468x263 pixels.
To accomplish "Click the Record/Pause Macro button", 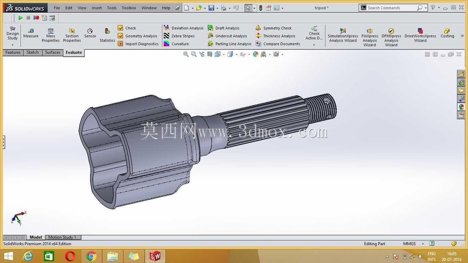I will pyautogui.click(x=36, y=18).
